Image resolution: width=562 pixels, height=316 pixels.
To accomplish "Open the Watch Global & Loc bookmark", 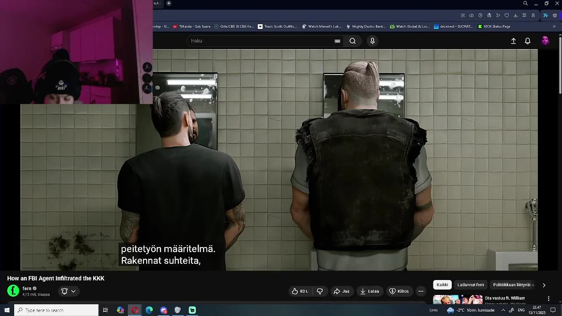I will coord(410,26).
